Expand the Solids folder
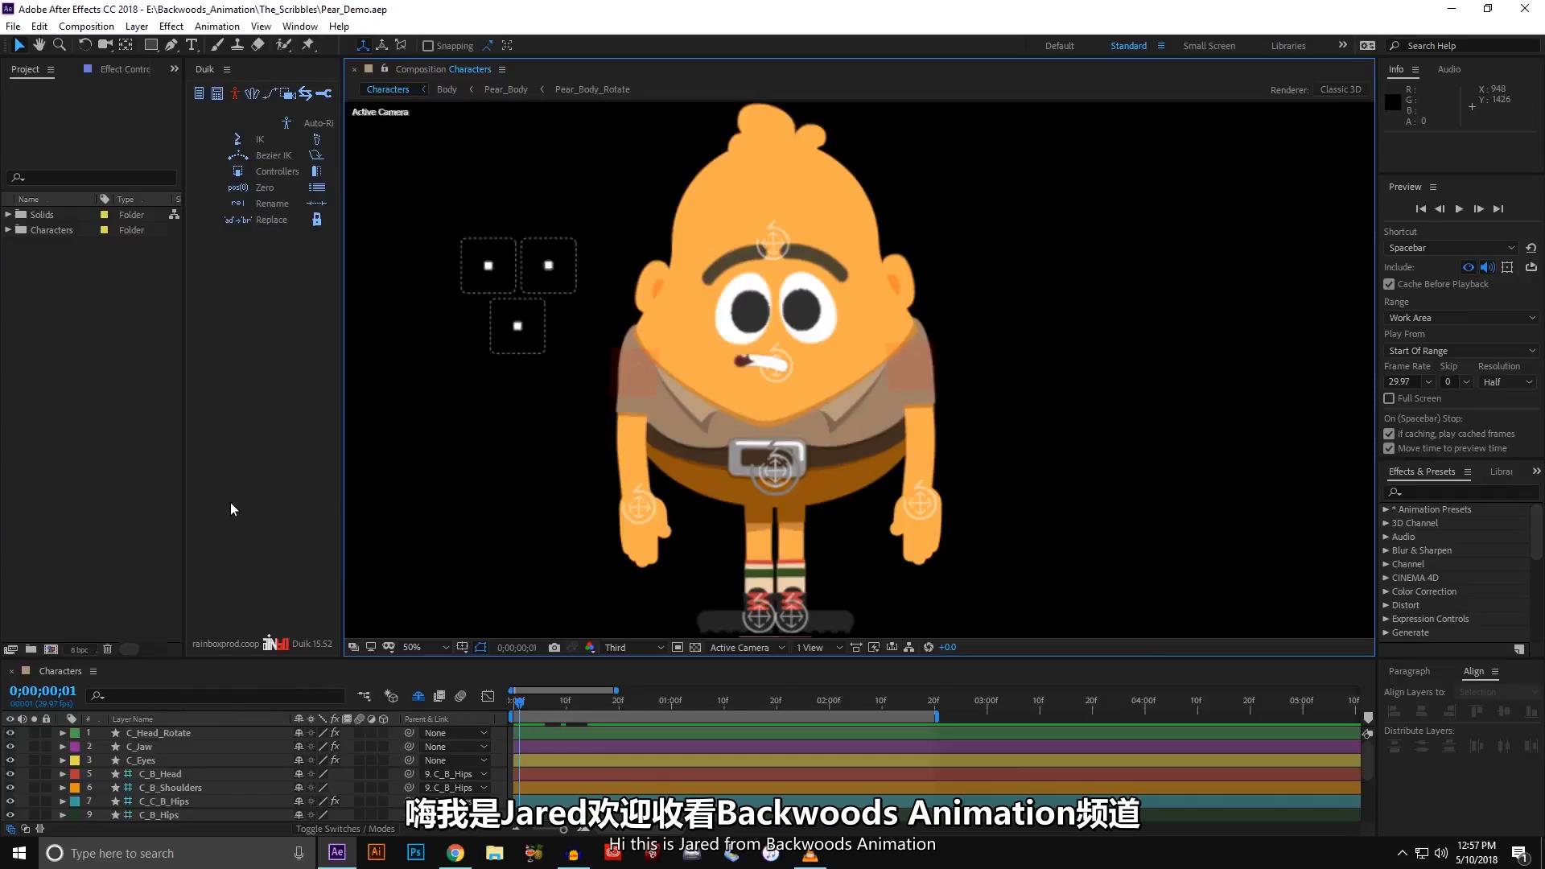 (x=8, y=214)
